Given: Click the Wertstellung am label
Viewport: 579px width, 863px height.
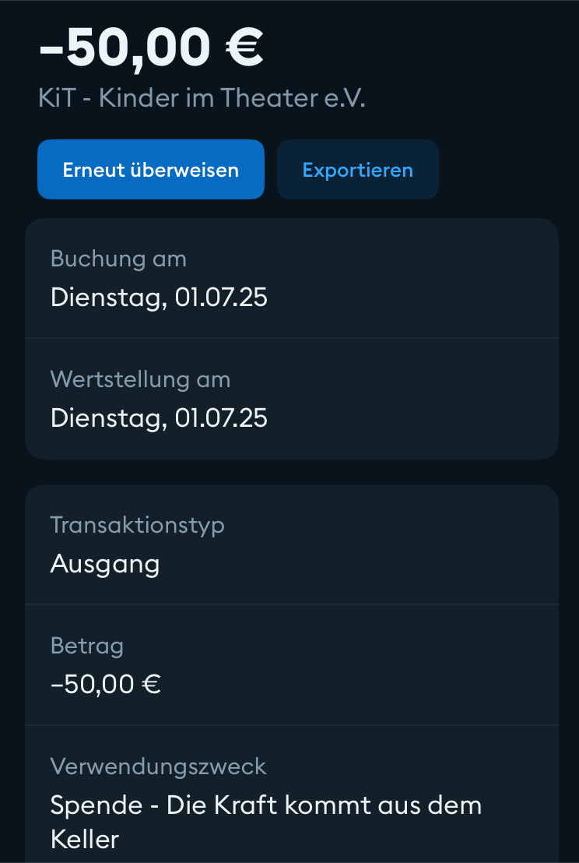Looking at the screenshot, I should pos(140,379).
